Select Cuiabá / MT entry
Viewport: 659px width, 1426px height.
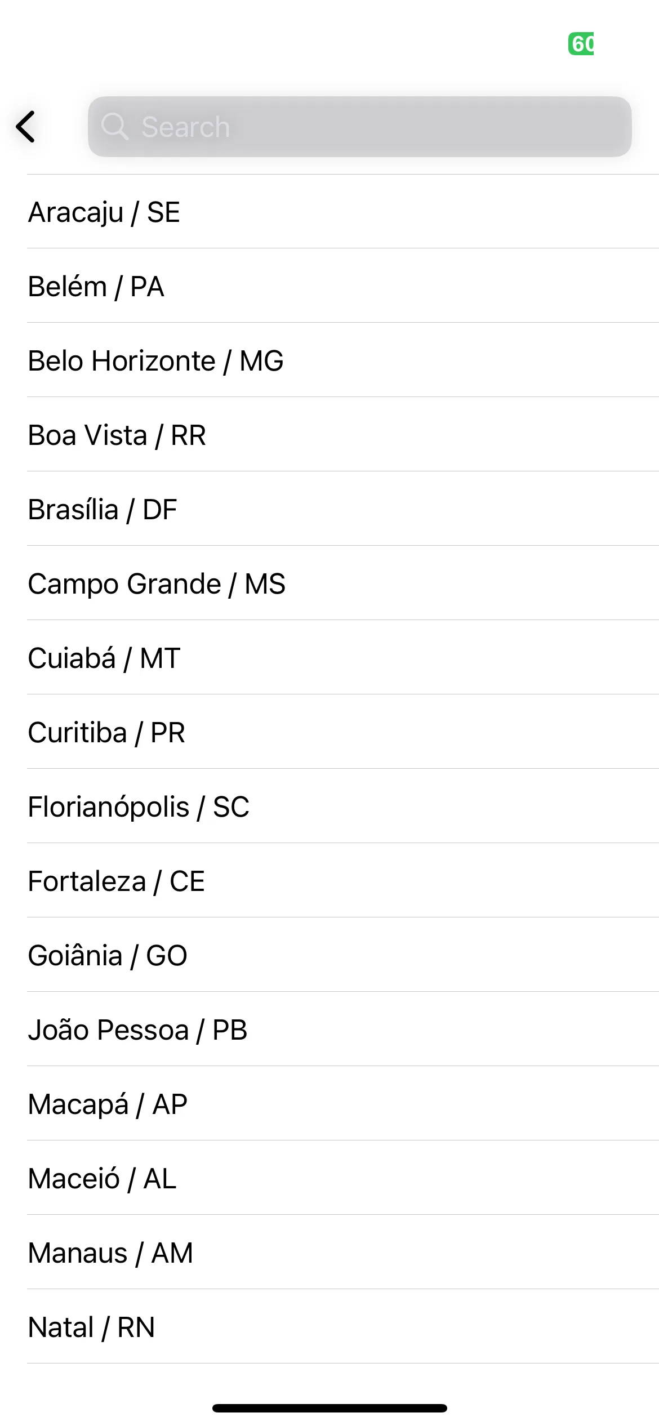pos(343,658)
